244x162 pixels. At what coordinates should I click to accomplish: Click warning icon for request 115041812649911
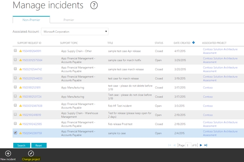(20, 51)
